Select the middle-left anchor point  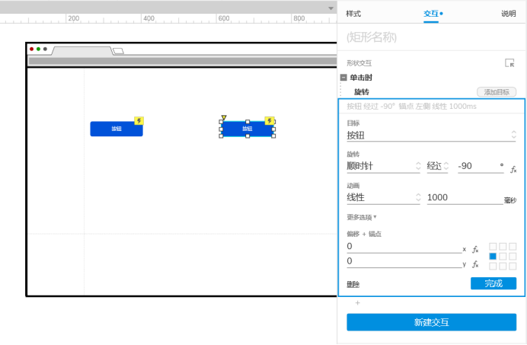point(493,257)
